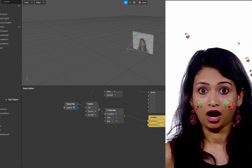Screen dimensions: 252x168
Task: Click Screen Tap upper output port
Action: click(78, 104)
